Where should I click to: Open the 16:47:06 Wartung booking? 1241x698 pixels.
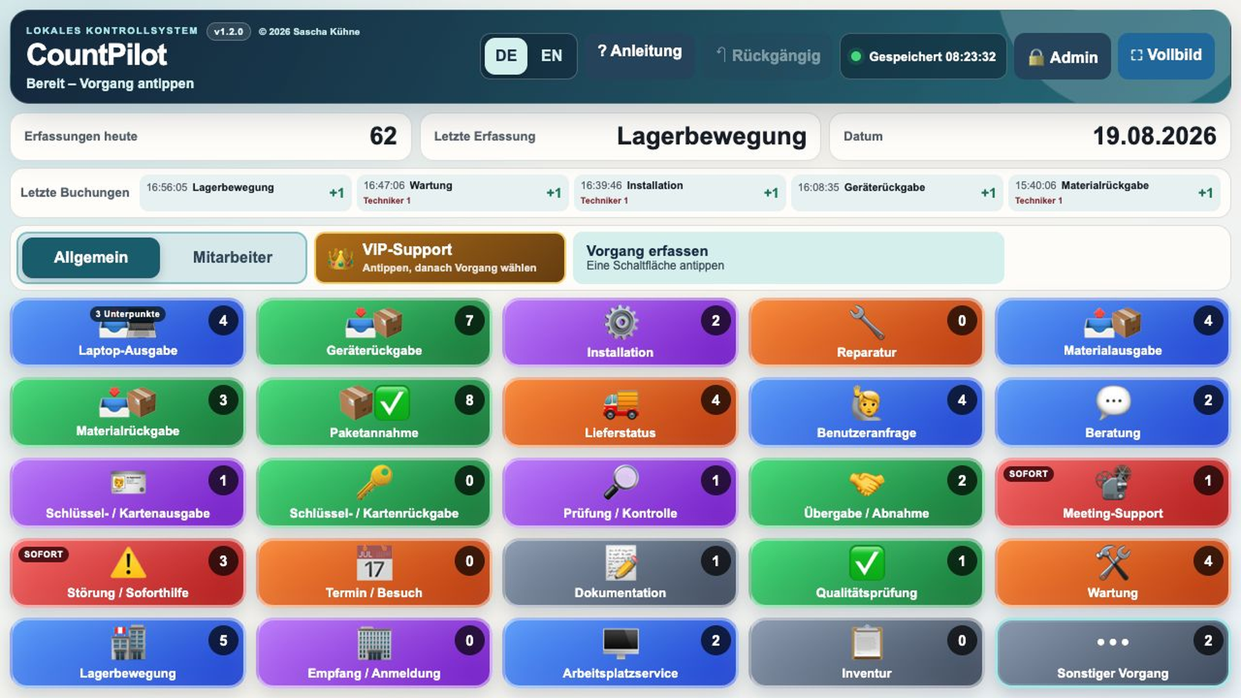click(x=463, y=193)
